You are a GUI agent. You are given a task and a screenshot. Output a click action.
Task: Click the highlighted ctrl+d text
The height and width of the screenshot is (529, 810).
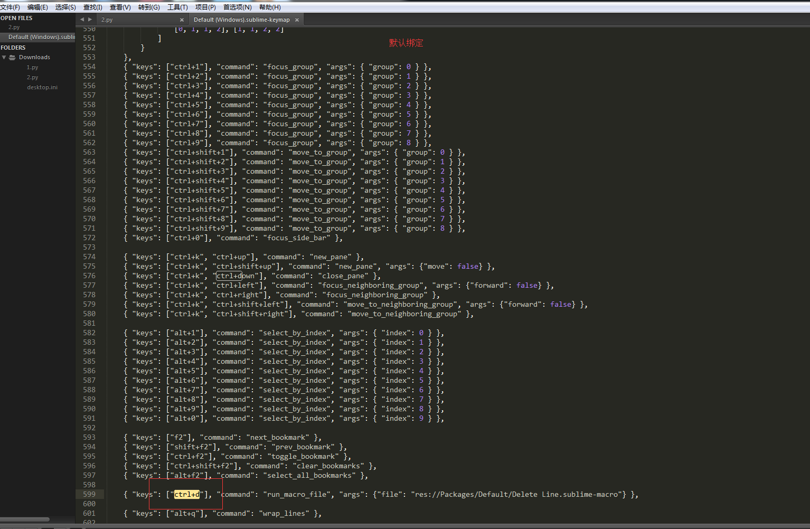[187, 495]
